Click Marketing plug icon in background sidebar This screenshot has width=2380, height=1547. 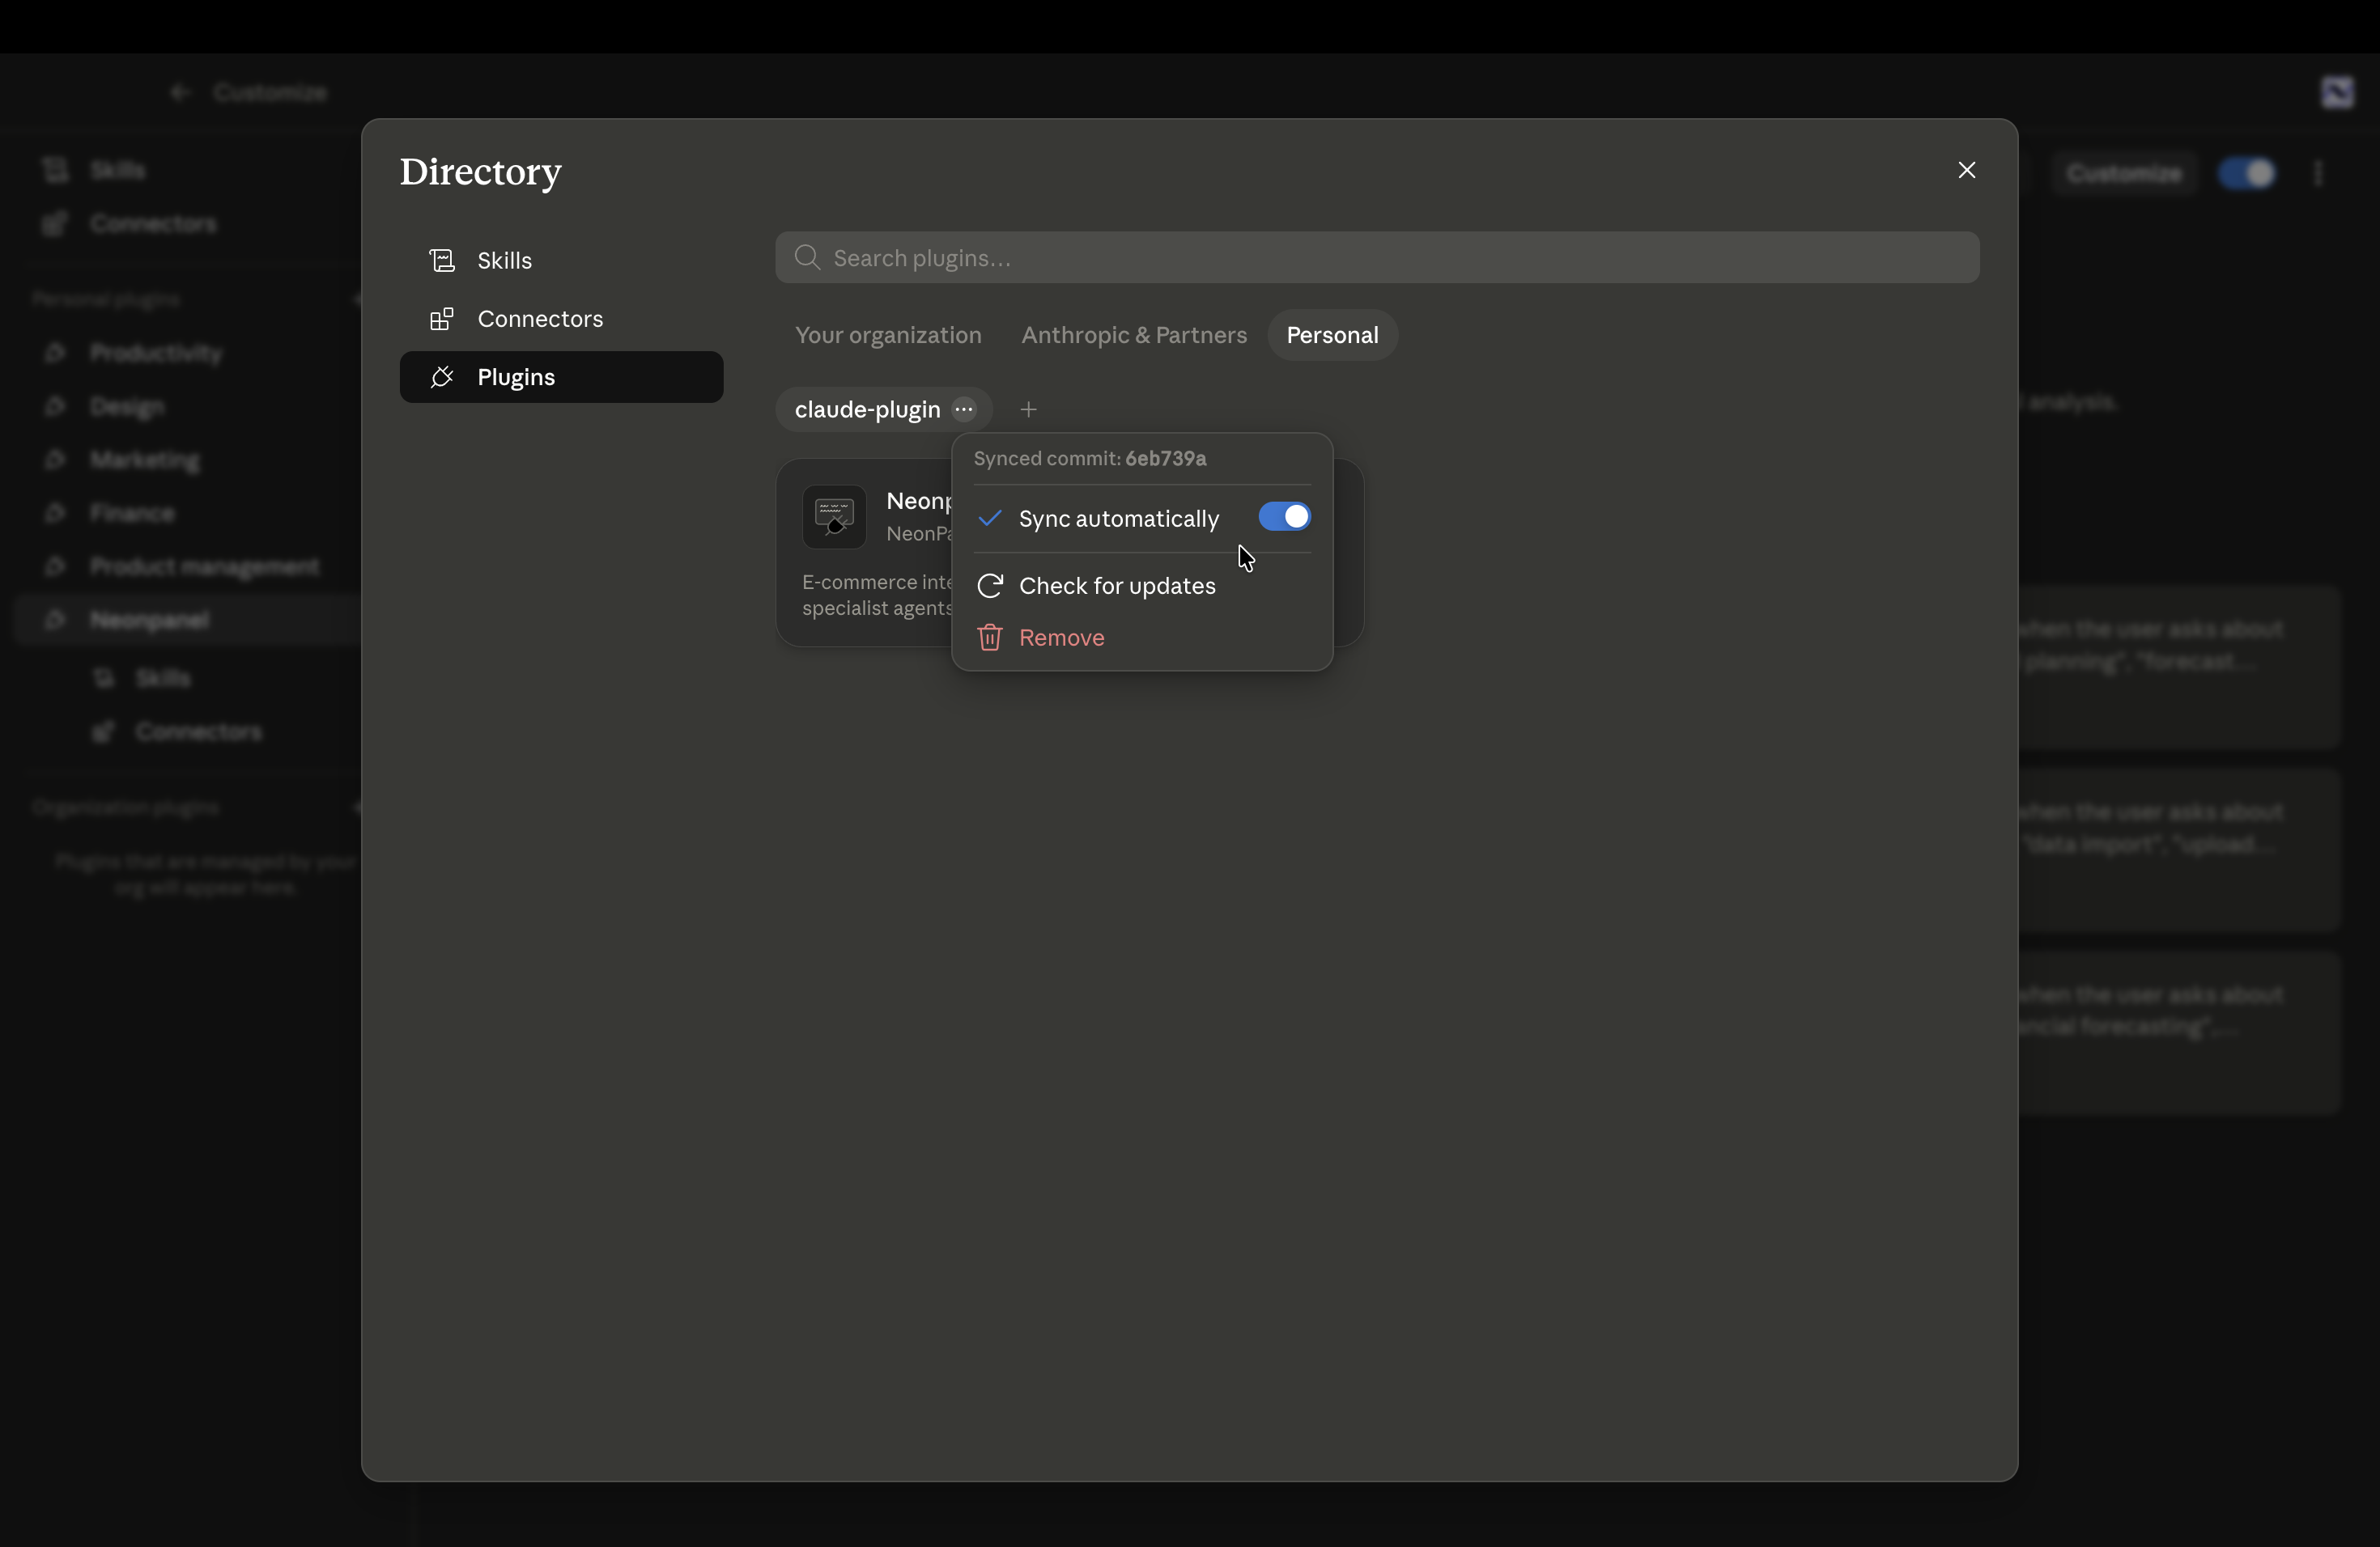(55, 460)
